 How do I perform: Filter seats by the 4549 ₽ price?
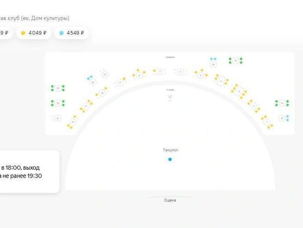(x=72, y=33)
